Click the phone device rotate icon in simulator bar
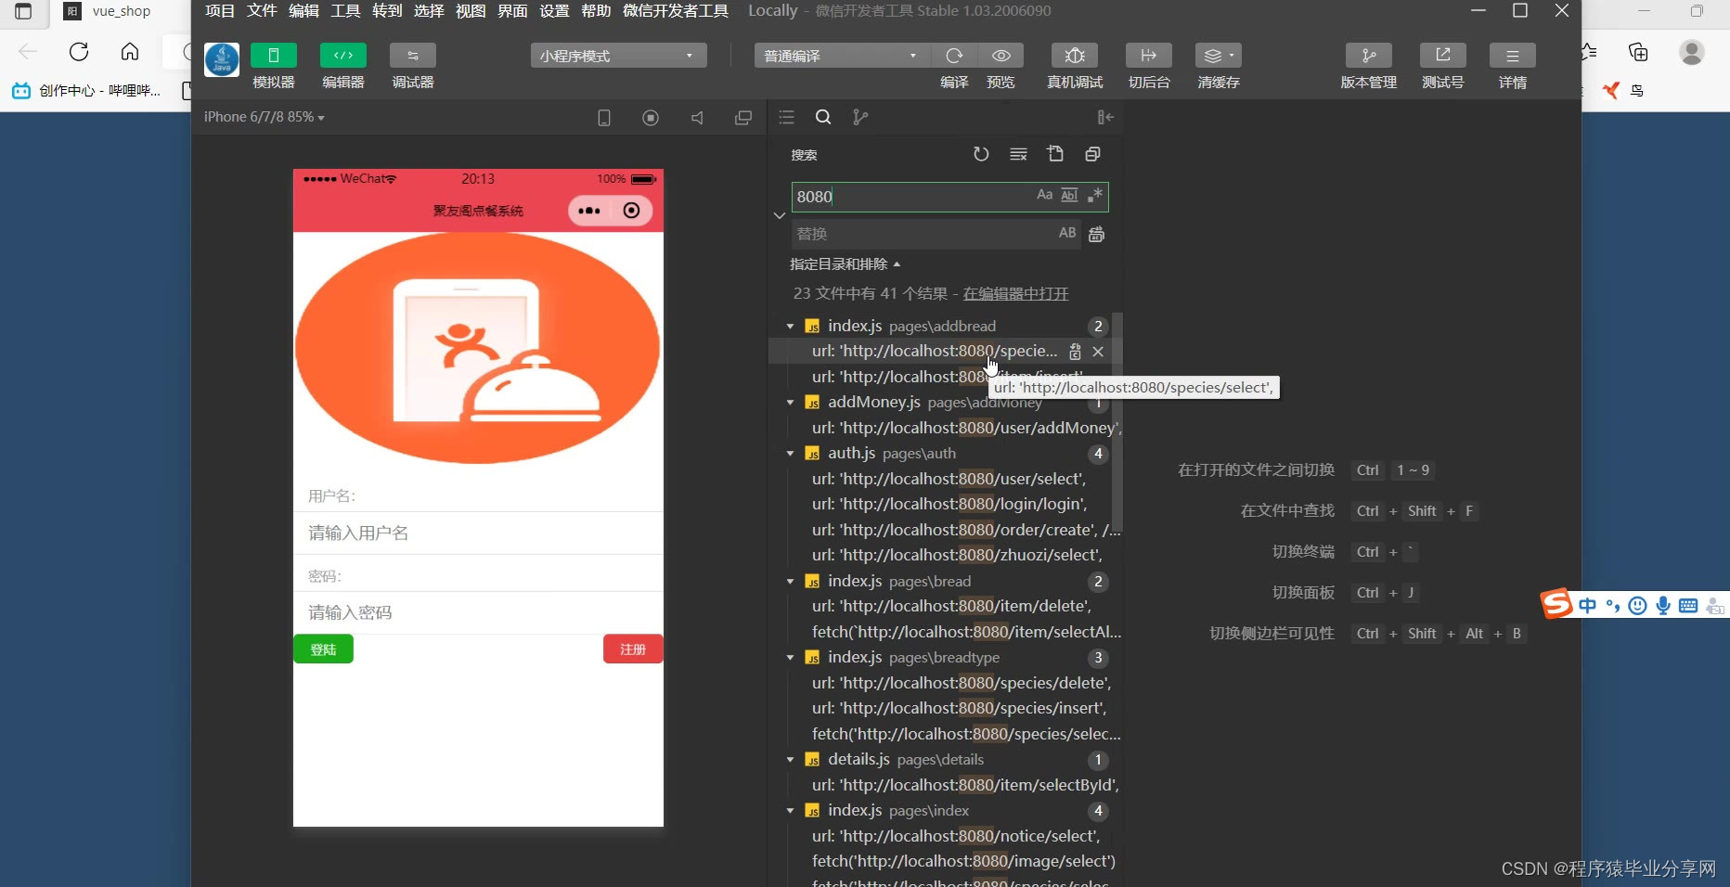 coord(604,118)
